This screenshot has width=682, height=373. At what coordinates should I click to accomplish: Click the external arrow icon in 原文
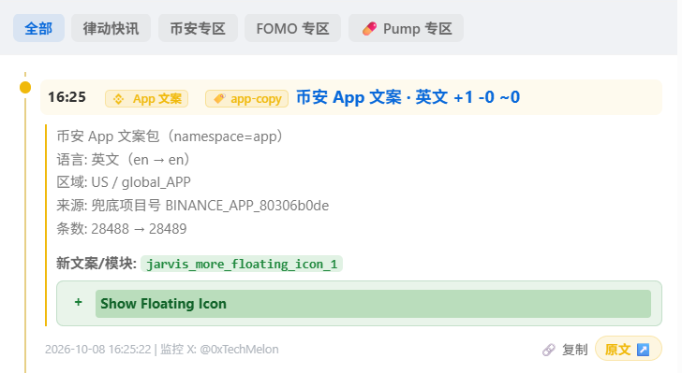tap(643, 350)
